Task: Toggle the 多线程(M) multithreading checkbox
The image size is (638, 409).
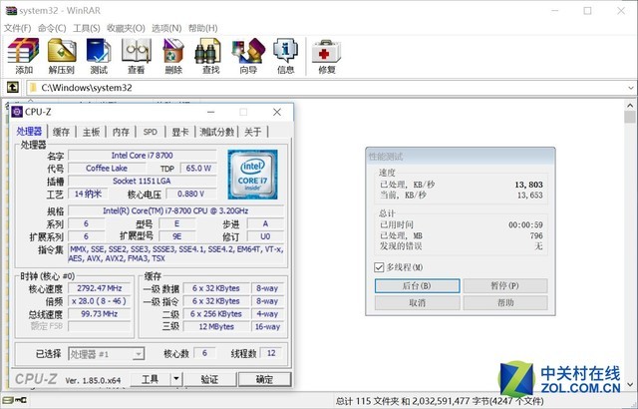Action: point(379,267)
